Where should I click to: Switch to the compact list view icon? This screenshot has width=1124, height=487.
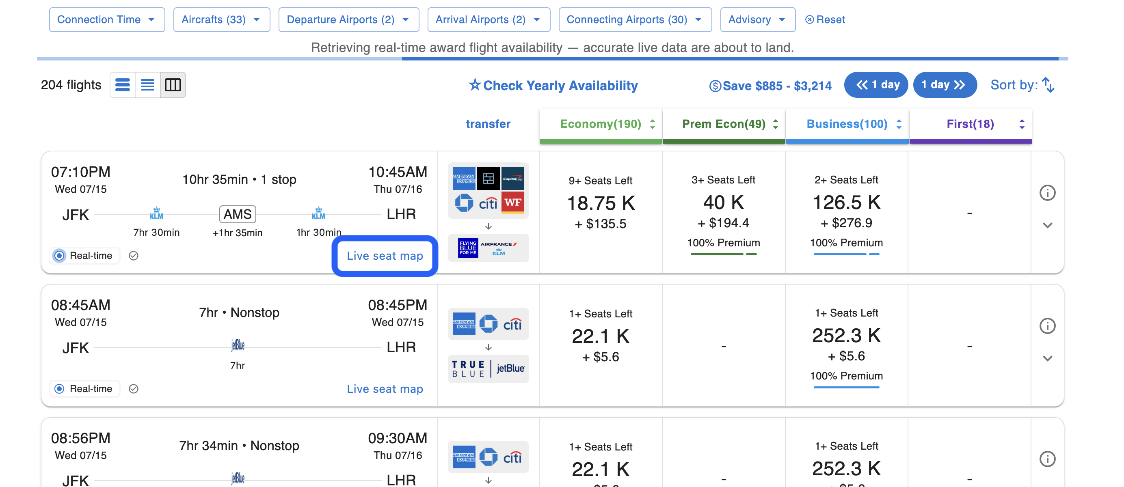coord(147,84)
